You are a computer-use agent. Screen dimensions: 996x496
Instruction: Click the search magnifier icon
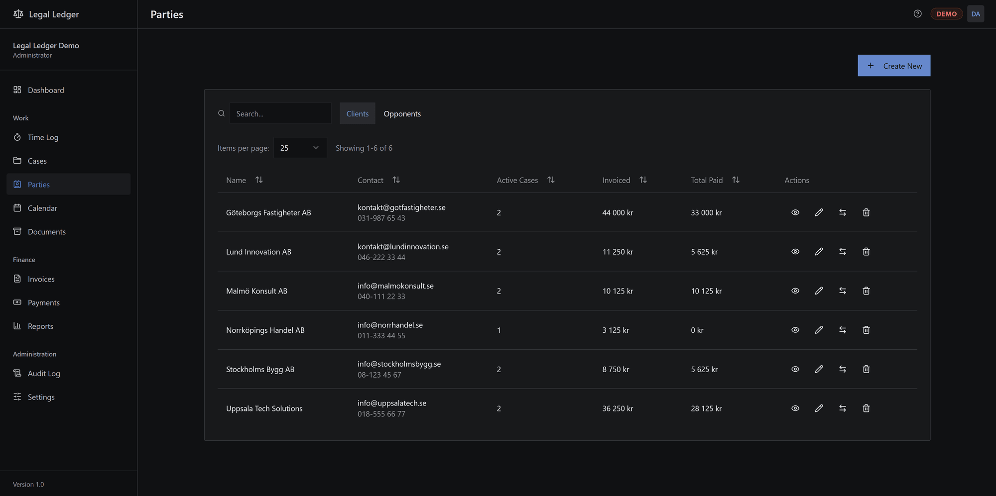[222, 113]
